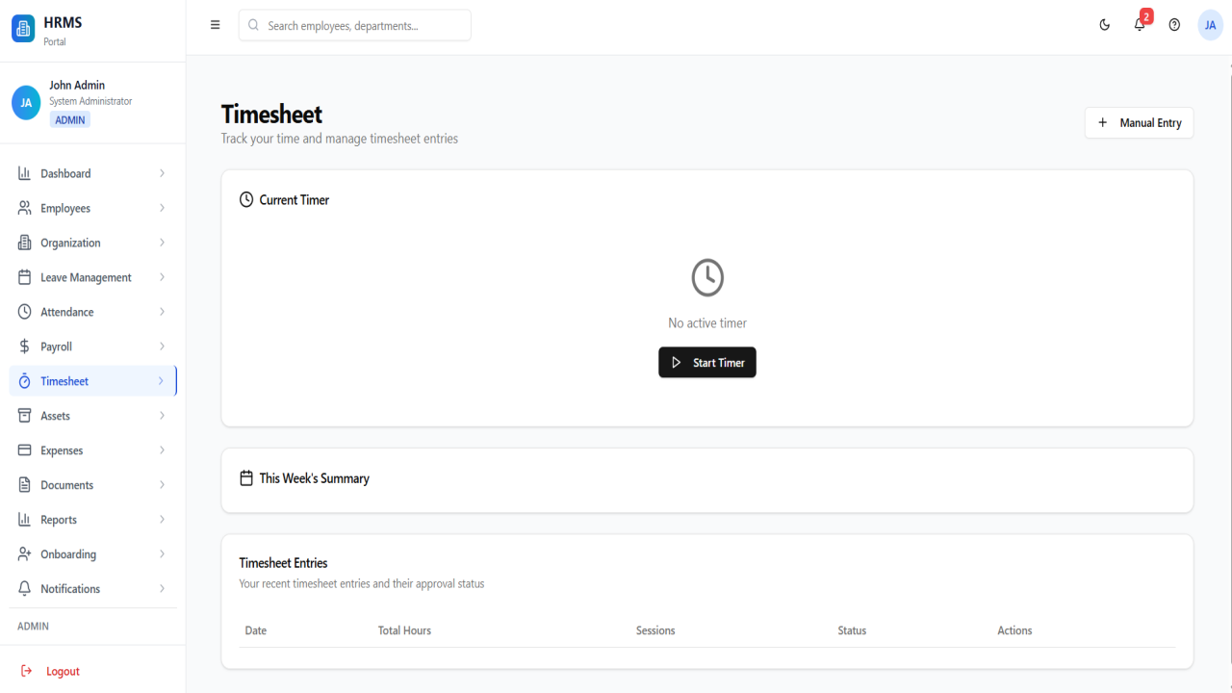
Task: Collapse sidebar using the hamburger menu icon
Action: pos(215,25)
